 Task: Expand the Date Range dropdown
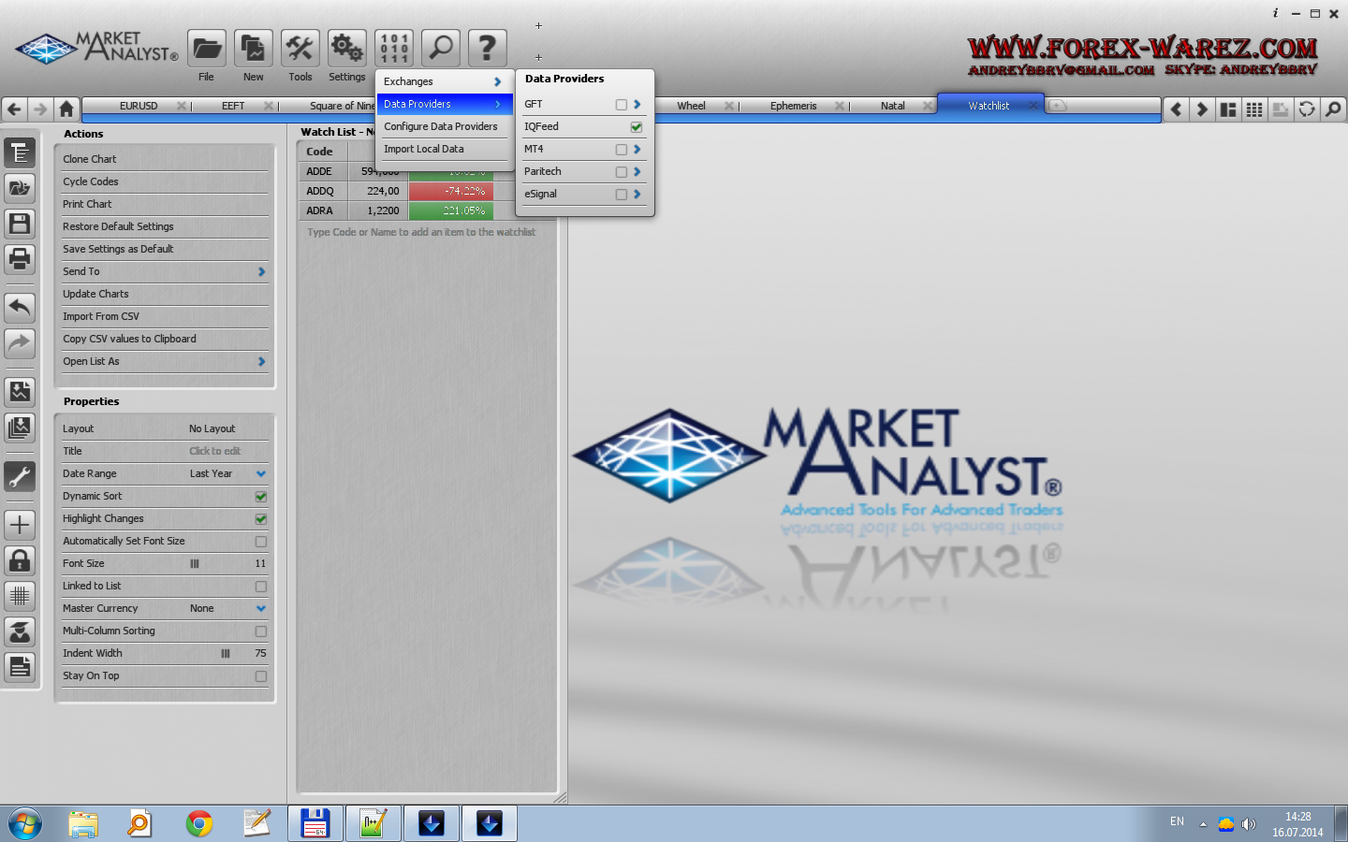pos(260,474)
